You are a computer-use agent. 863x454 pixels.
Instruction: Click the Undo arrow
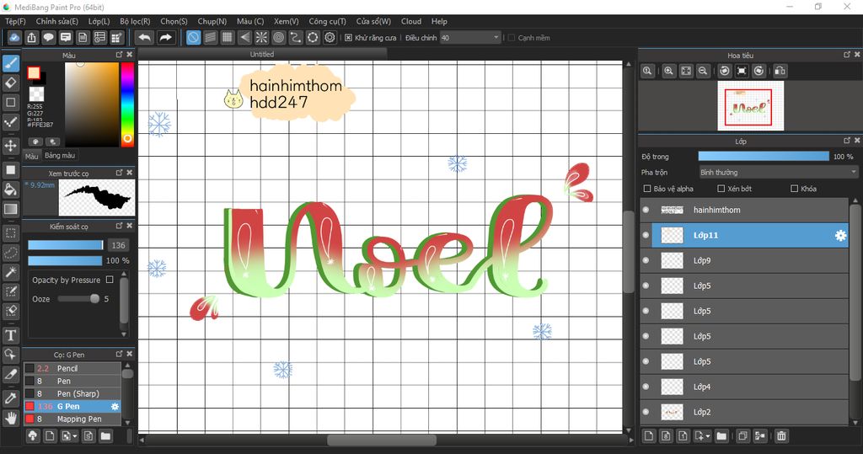(145, 37)
